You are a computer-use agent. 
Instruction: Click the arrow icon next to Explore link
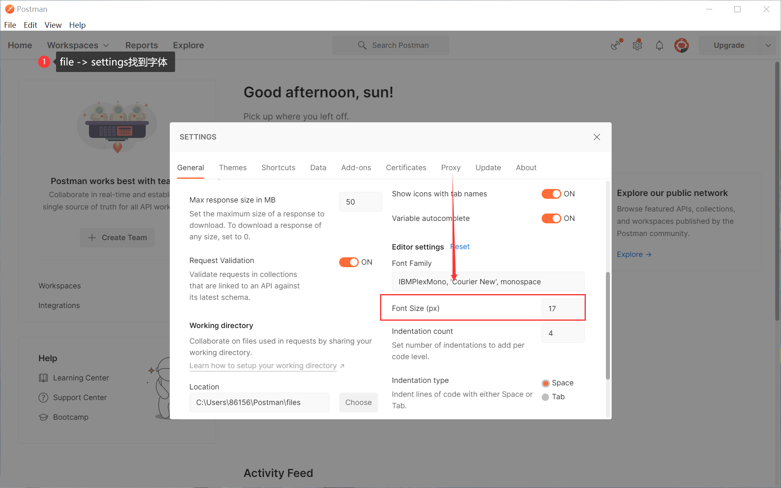point(648,254)
